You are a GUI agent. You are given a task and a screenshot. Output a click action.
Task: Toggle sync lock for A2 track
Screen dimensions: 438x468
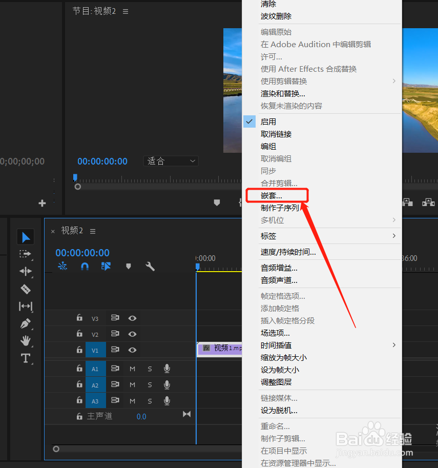(x=115, y=384)
